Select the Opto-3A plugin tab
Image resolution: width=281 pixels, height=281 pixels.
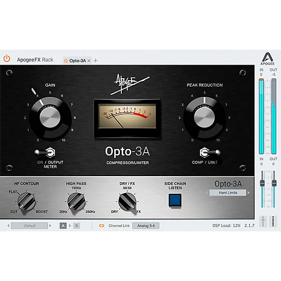pos(77,60)
